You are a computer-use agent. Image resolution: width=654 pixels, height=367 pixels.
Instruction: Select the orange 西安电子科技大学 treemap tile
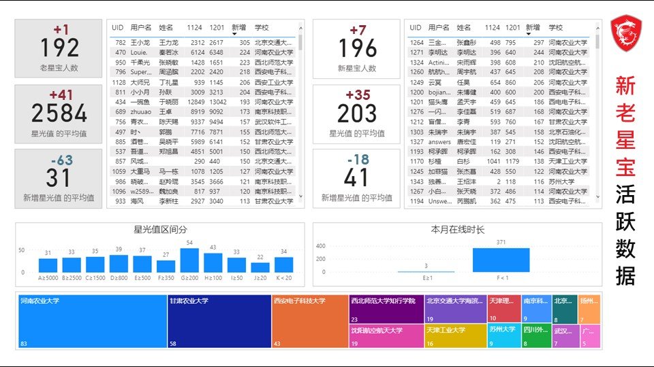pyautogui.click(x=309, y=321)
